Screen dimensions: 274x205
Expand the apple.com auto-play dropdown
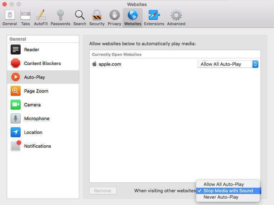(x=228, y=64)
